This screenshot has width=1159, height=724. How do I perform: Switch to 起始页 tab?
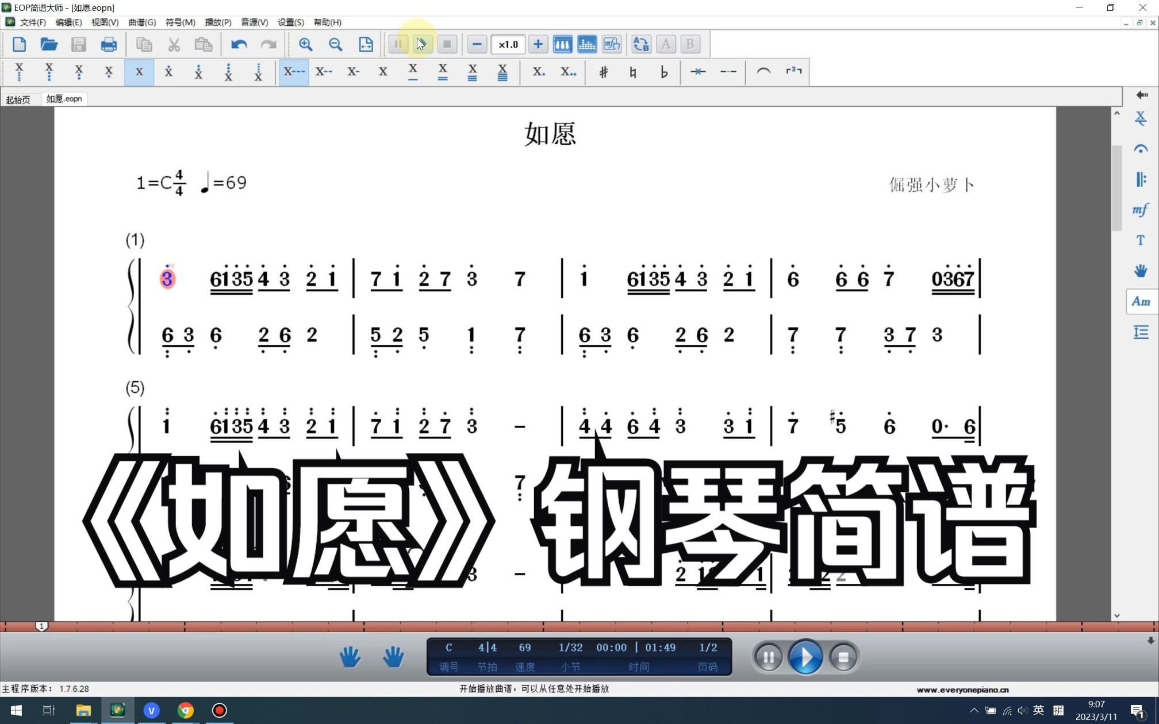tap(18, 99)
